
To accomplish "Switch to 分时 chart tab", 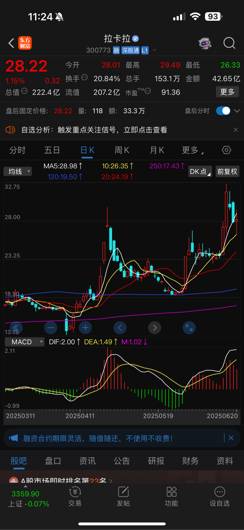I will click(x=17, y=150).
